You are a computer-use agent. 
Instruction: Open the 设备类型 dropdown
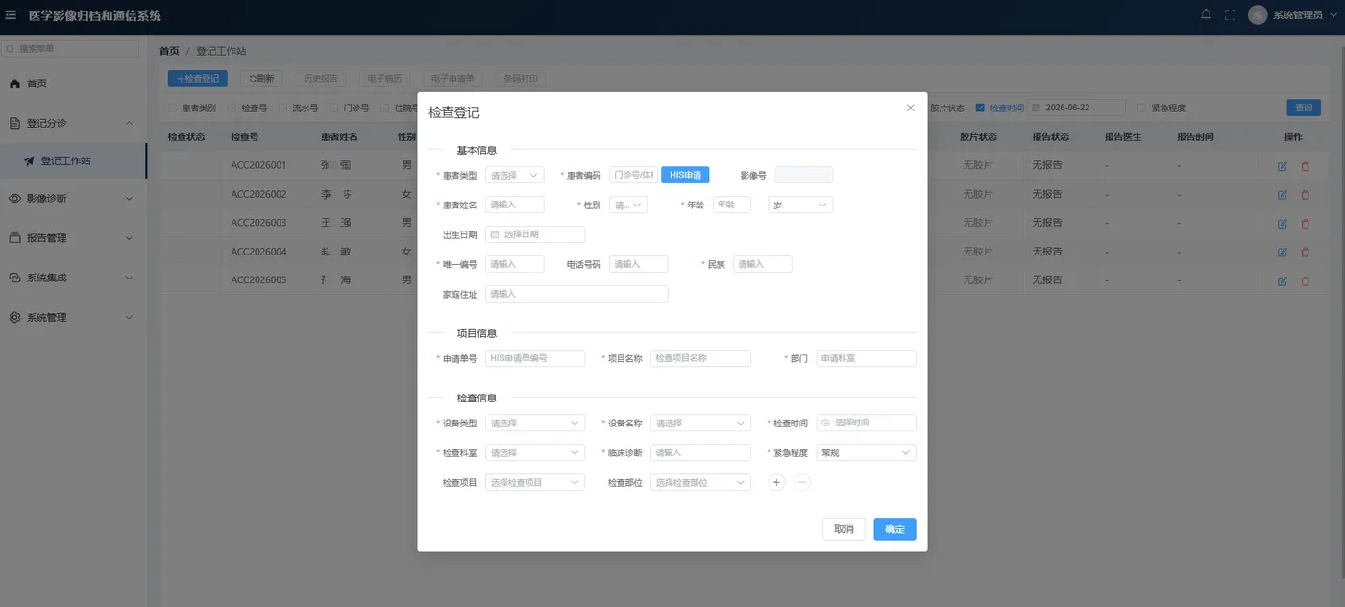[535, 423]
